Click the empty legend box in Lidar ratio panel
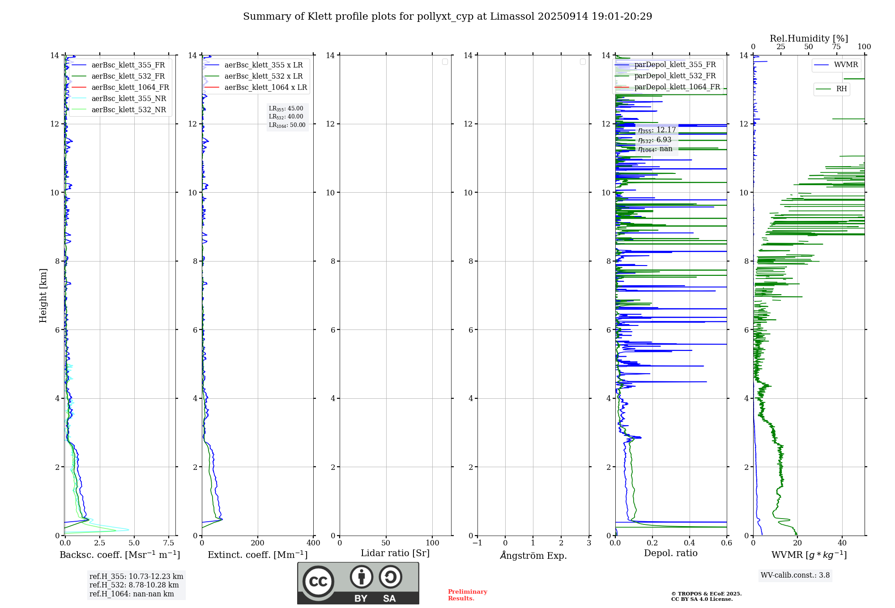 click(x=445, y=62)
